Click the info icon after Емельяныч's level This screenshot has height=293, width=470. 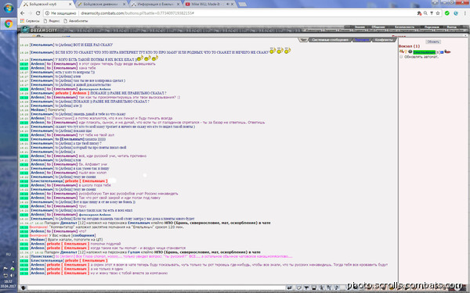442,52
